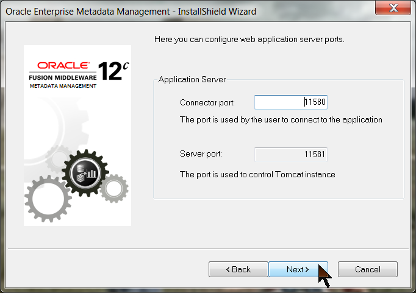The image size is (416, 293).
Task: Click the "Server port:" label
Action: point(201,155)
